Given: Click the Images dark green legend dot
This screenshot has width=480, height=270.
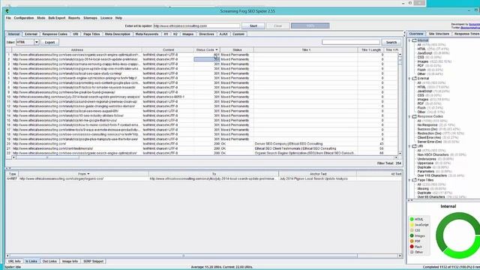Looking at the screenshot, I should point(412,235).
